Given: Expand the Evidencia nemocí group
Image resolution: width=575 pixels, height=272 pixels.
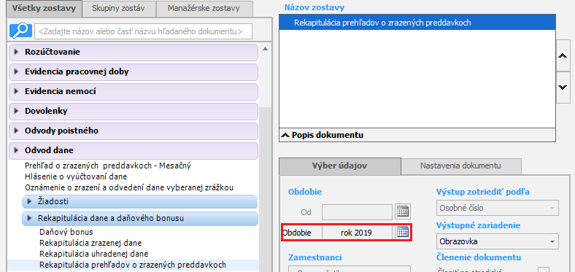Looking at the screenshot, I should [134, 92].
